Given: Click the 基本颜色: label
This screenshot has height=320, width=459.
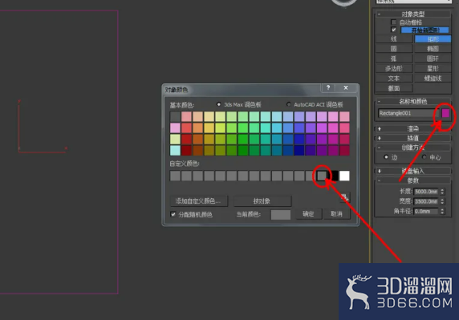Looking at the screenshot, I should tap(182, 105).
